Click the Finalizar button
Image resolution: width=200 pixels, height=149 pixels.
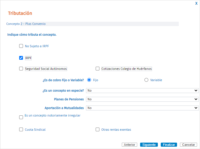coord(169,145)
